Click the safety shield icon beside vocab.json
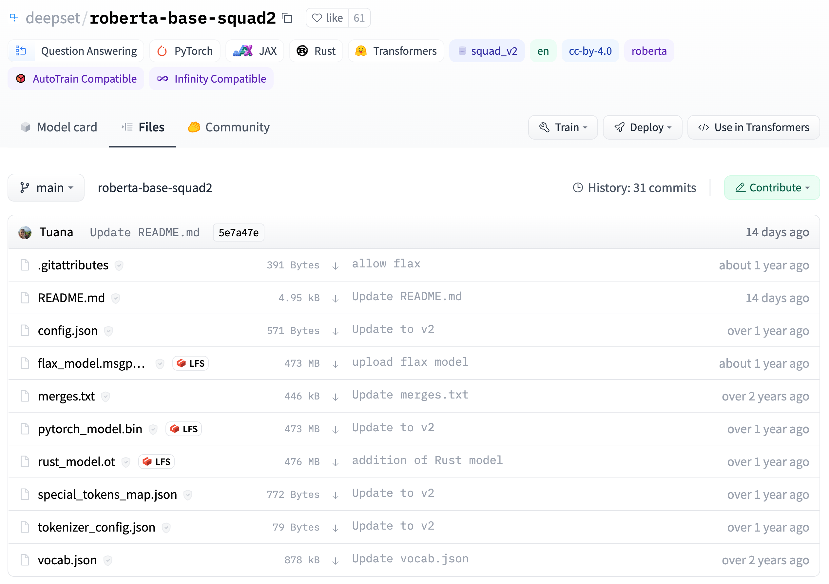 [x=107, y=561]
